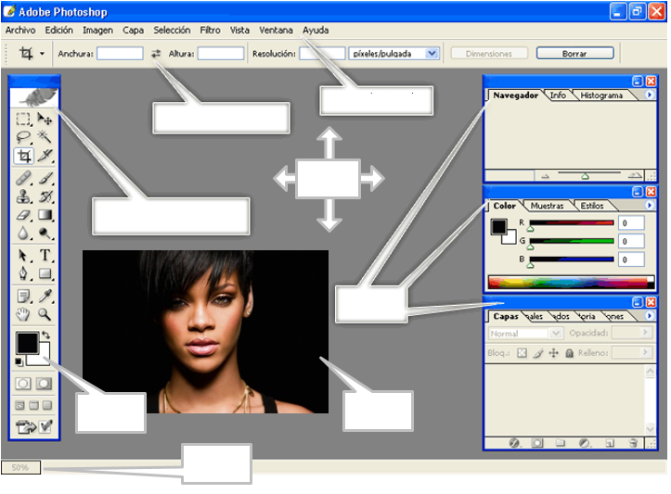Select the Clone Stamp tool
The image size is (671, 494).
23,196
